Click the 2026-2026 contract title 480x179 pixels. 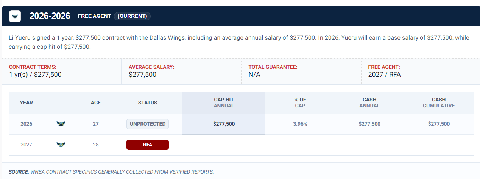click(x=50, y=16)
